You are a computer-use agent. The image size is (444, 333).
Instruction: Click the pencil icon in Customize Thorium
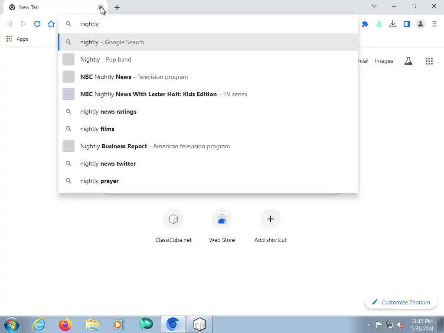[x=375, y=302]
